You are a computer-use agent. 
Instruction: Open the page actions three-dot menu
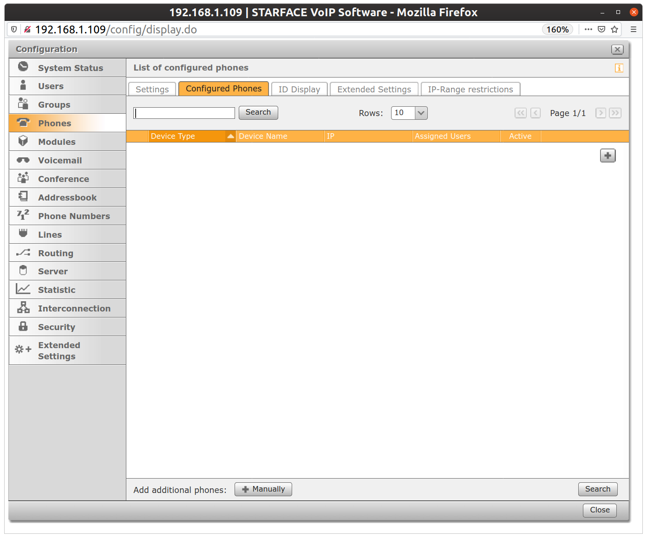click(588, 29)
